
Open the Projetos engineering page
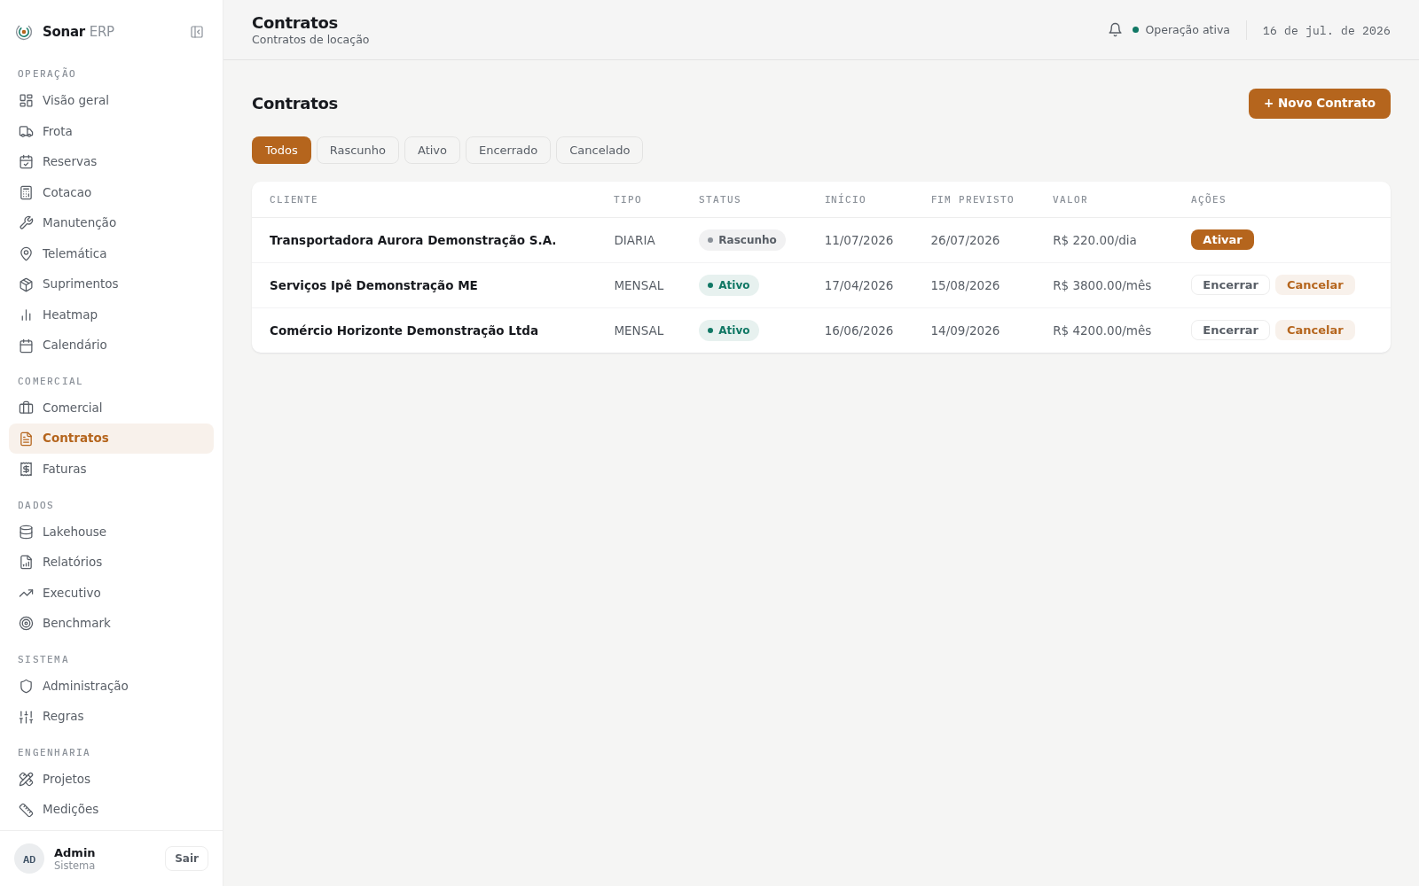click(x=111, y=779)
